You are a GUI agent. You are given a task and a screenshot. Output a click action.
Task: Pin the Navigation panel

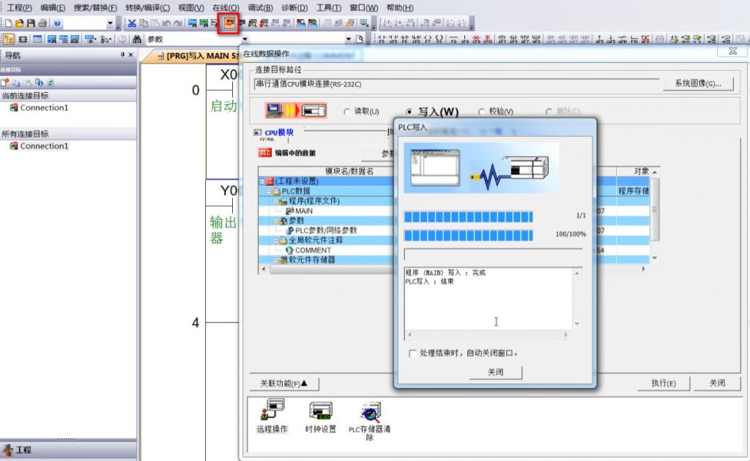tap(122, 55)
